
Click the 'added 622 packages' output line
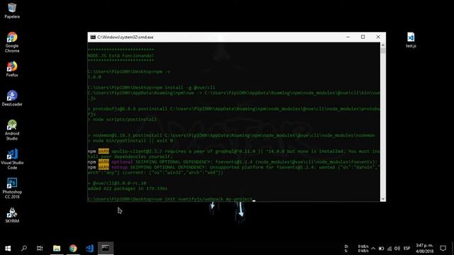128,188
